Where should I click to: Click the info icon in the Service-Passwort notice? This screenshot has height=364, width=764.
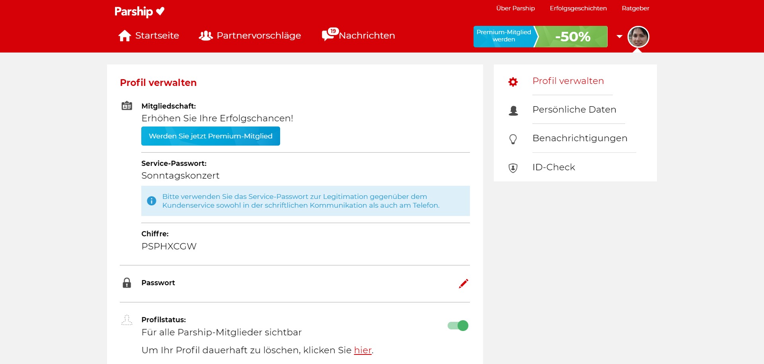click(152, 201)
